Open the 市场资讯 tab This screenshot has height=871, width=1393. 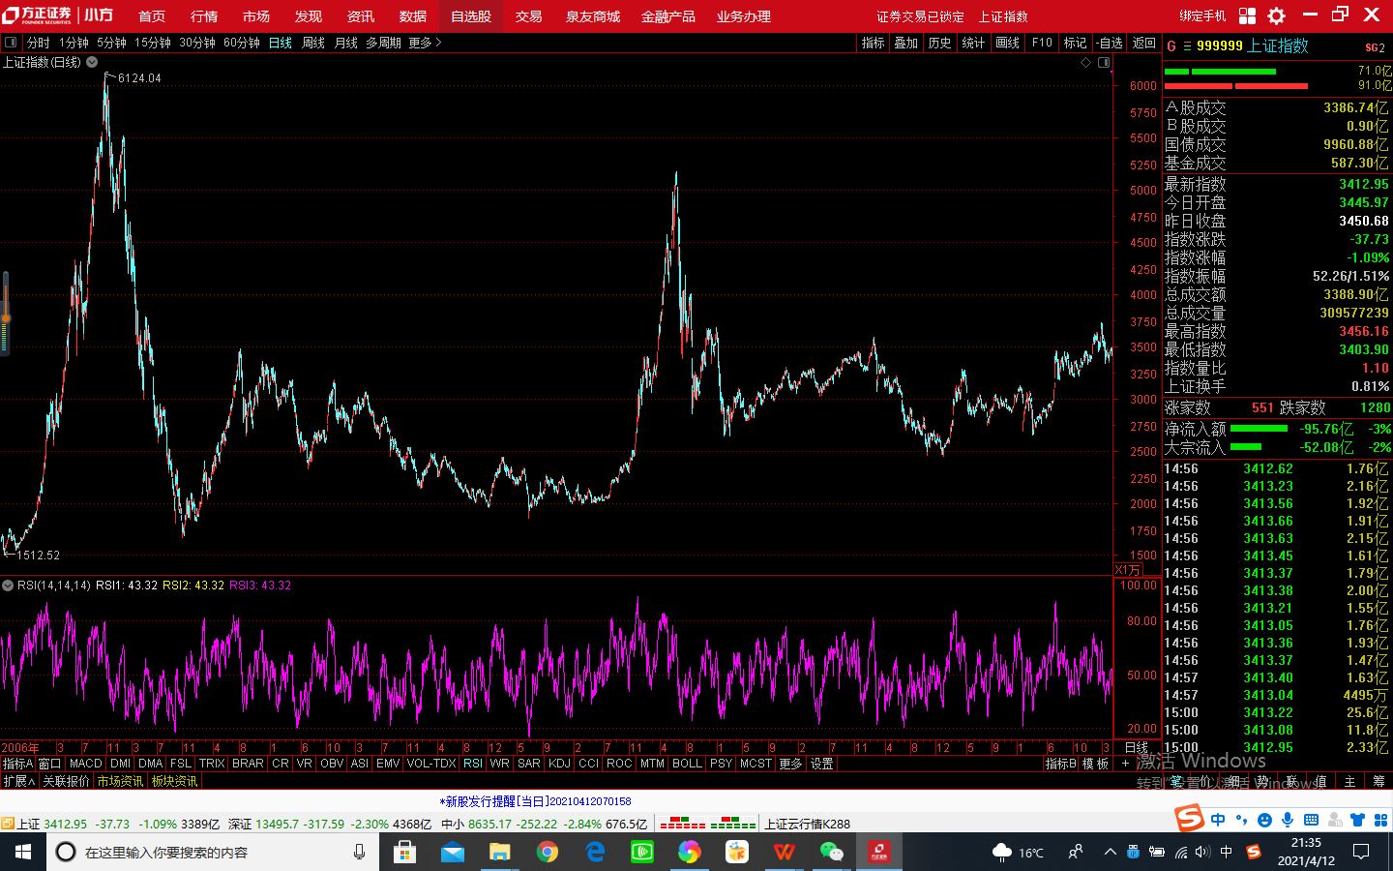pyautogui.click(x=120, y=781)
